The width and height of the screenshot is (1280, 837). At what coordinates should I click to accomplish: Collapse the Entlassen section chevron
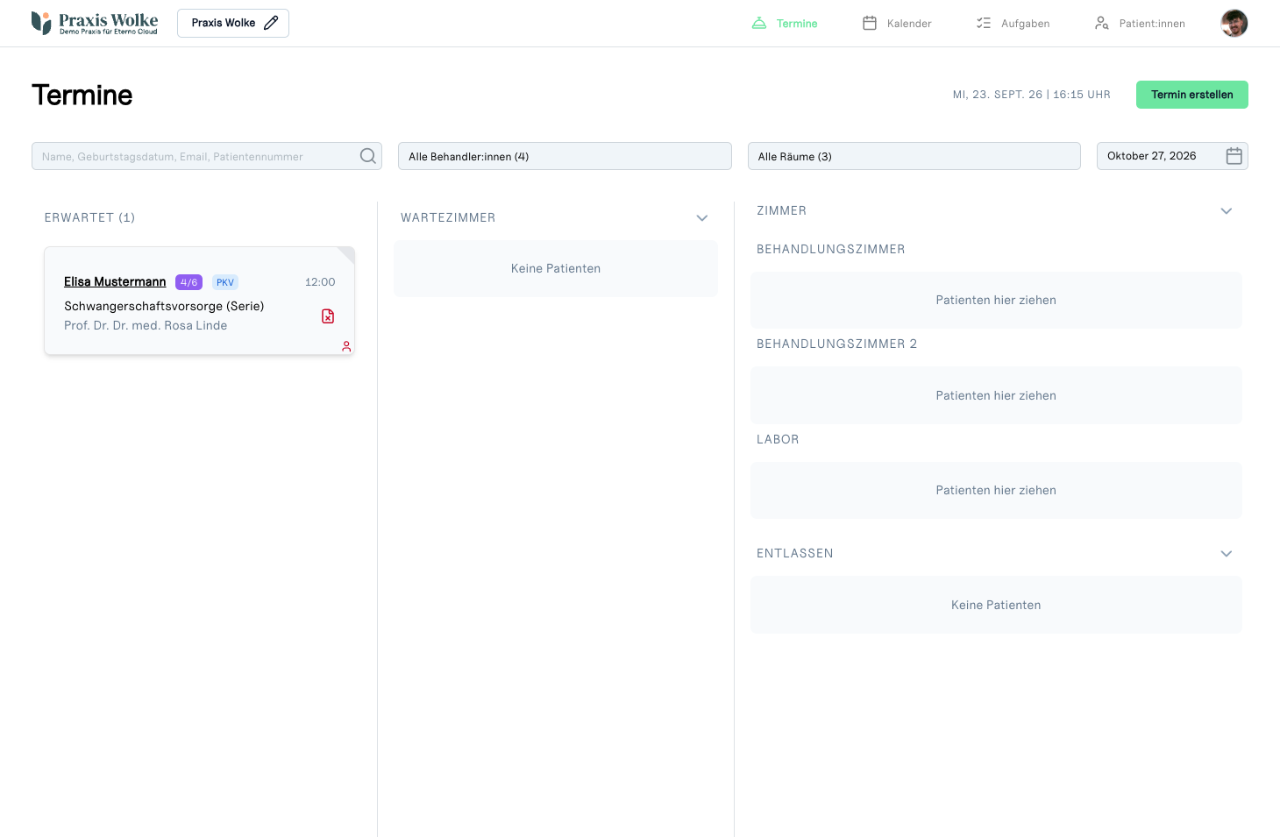[x=1227, y=554]
